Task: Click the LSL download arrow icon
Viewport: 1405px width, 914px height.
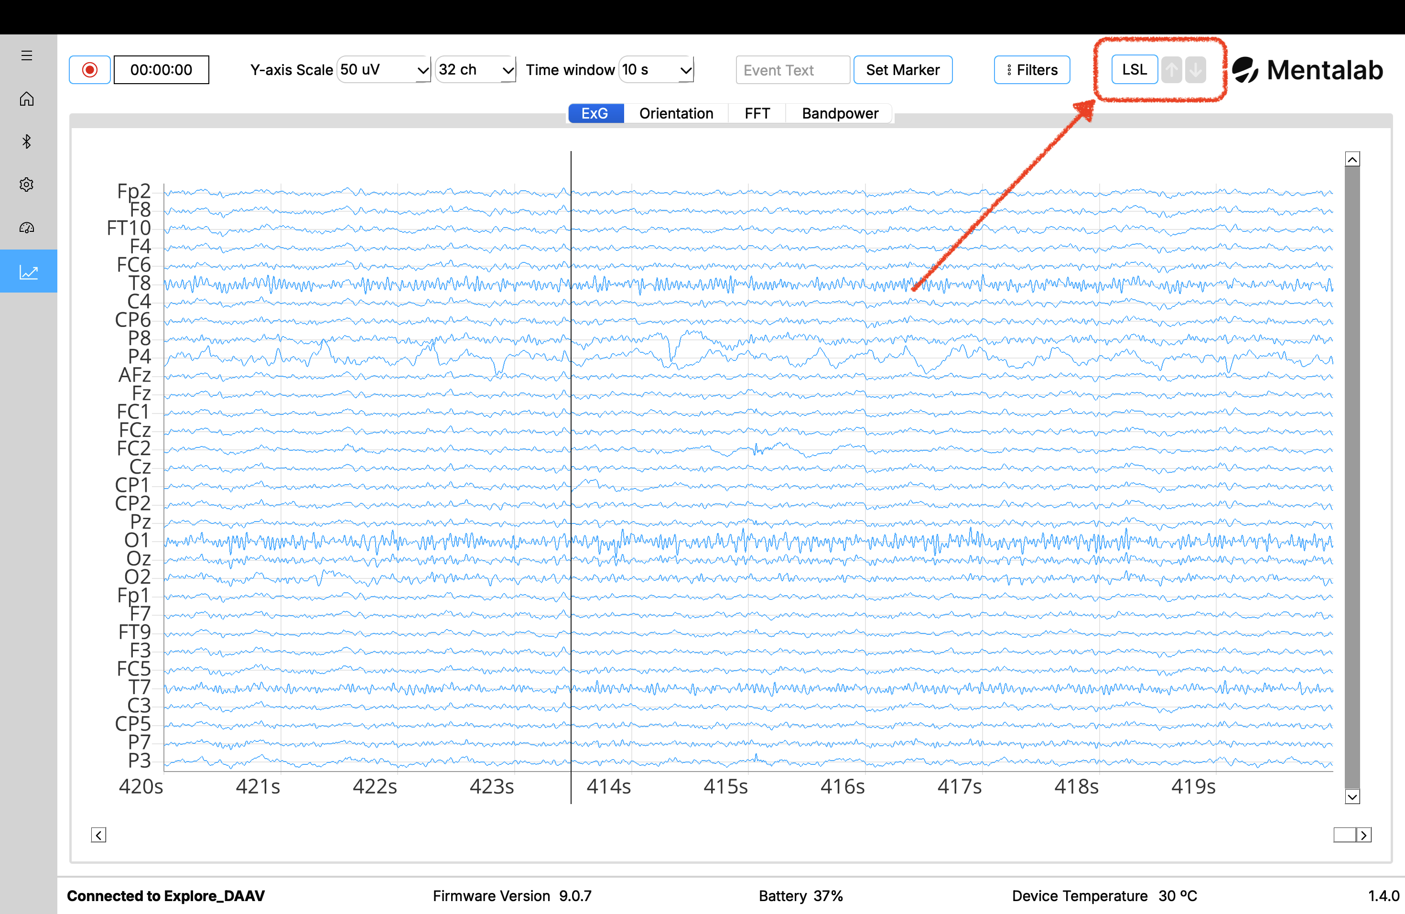Action: pos(1195,70)
